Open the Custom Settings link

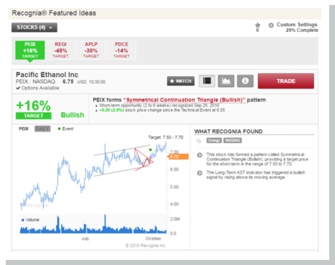click(x=297, y=25)
